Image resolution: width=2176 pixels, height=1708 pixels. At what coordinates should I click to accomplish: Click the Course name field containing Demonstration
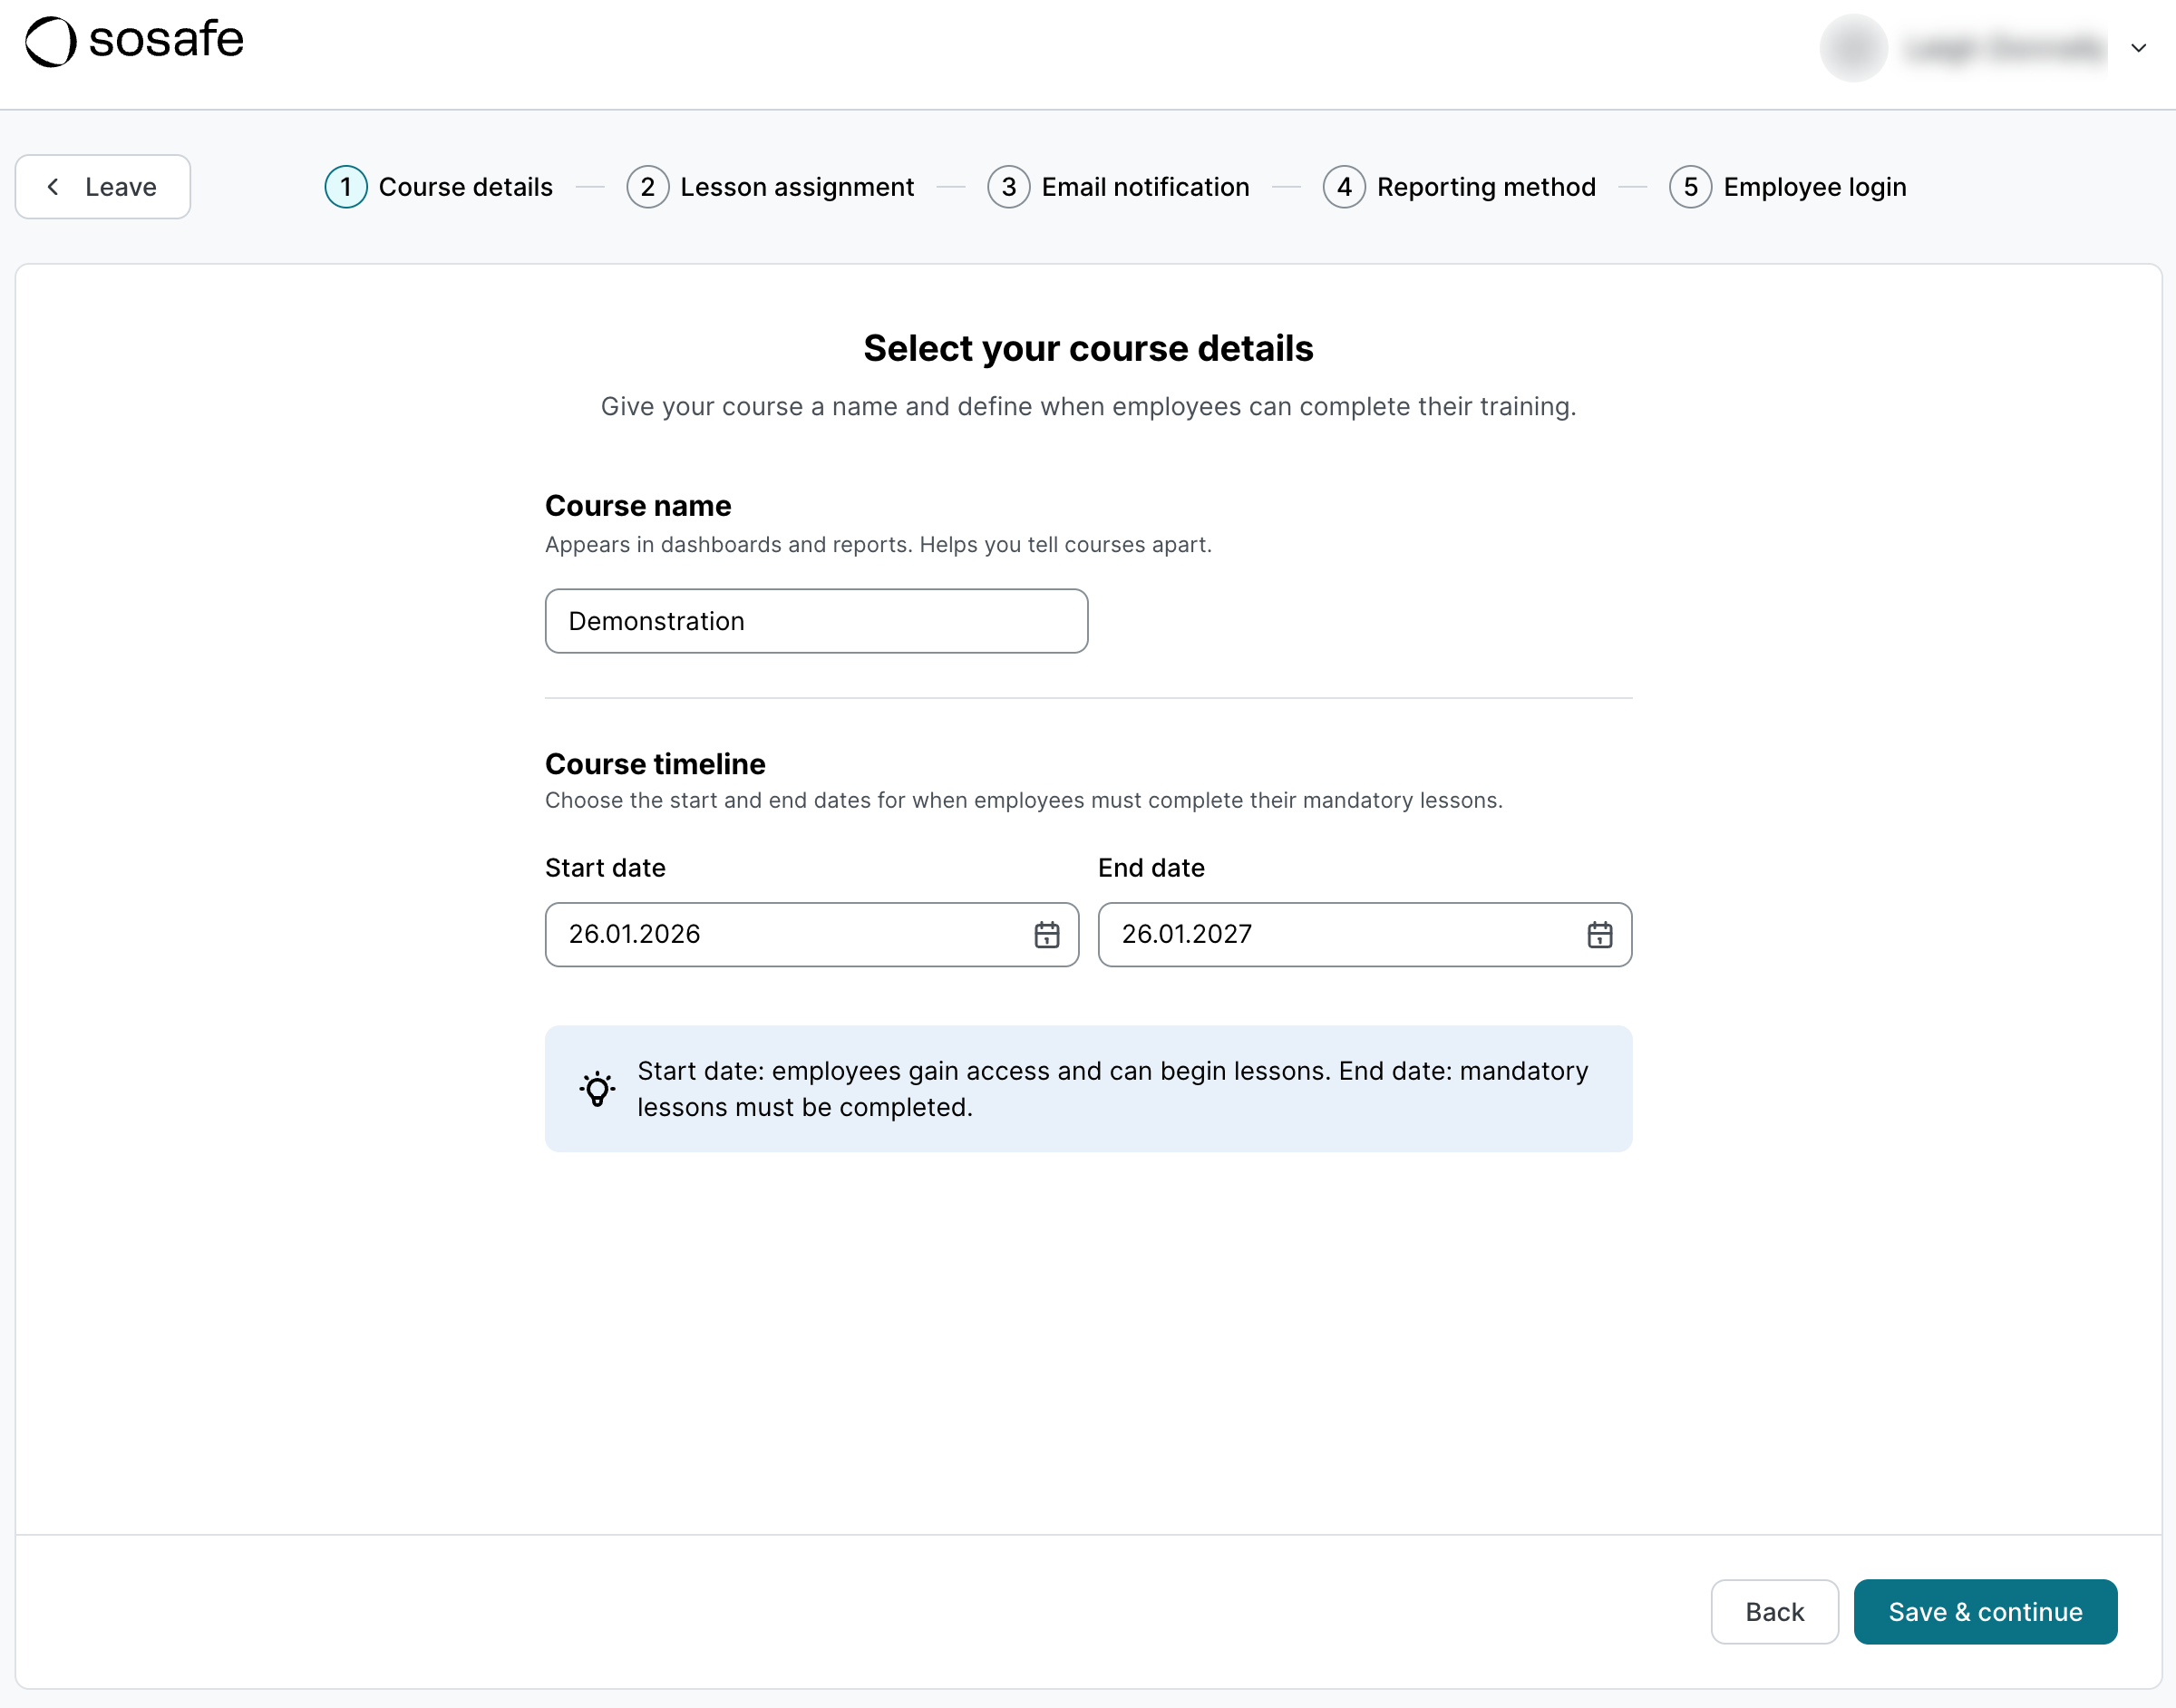[x=816, y=621]
